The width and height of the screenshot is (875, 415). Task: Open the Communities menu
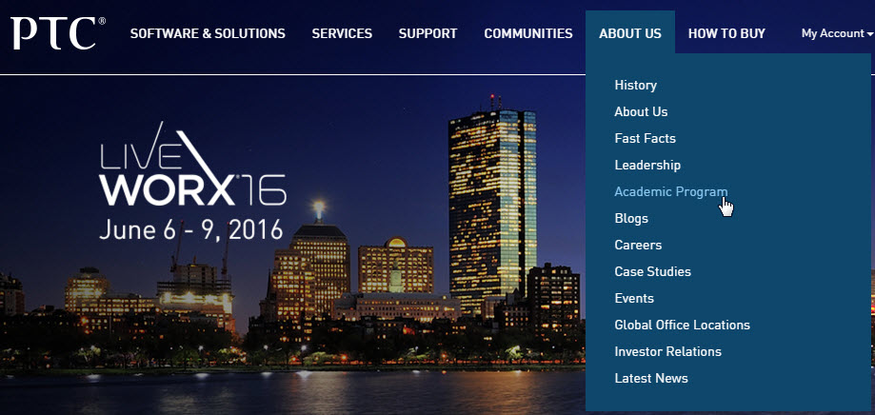tap(528, 33)
